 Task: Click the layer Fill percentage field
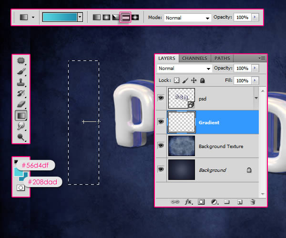(x=242, y=81)
